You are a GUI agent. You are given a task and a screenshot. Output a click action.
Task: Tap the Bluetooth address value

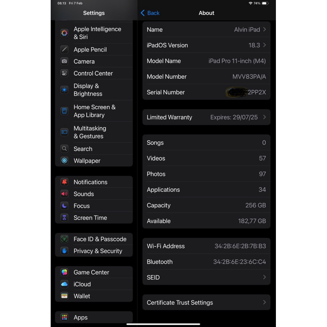click(x=240, y=262)
